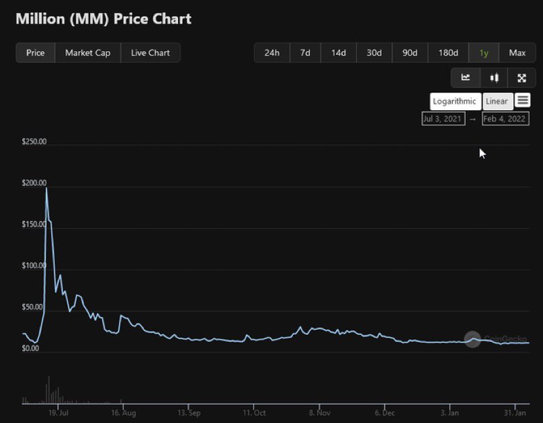Switch to line chart view
This screenshot has width=543, height=423.
pos(465,77)
